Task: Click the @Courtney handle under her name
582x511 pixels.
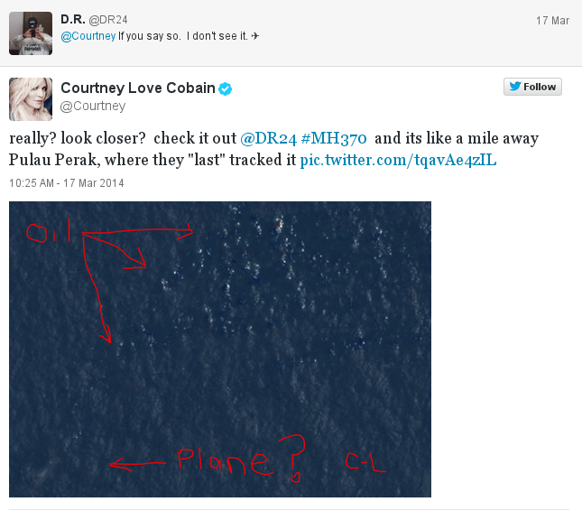Action: (x=93, y=107)
